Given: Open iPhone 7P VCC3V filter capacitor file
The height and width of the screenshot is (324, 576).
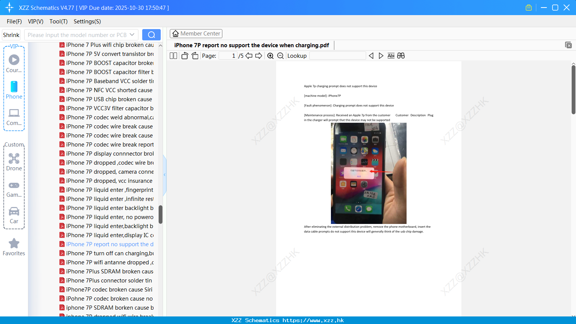Looking at the screenshot, I should [107, 108].
